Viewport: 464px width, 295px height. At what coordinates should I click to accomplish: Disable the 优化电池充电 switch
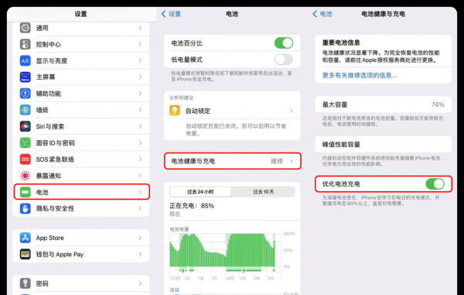pyautogui.click(x=435, y=184)
